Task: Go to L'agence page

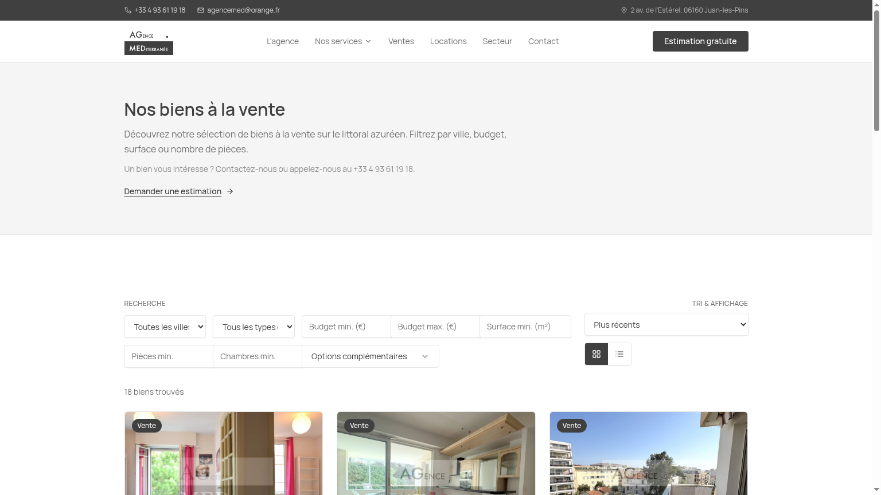Action: 283,41
